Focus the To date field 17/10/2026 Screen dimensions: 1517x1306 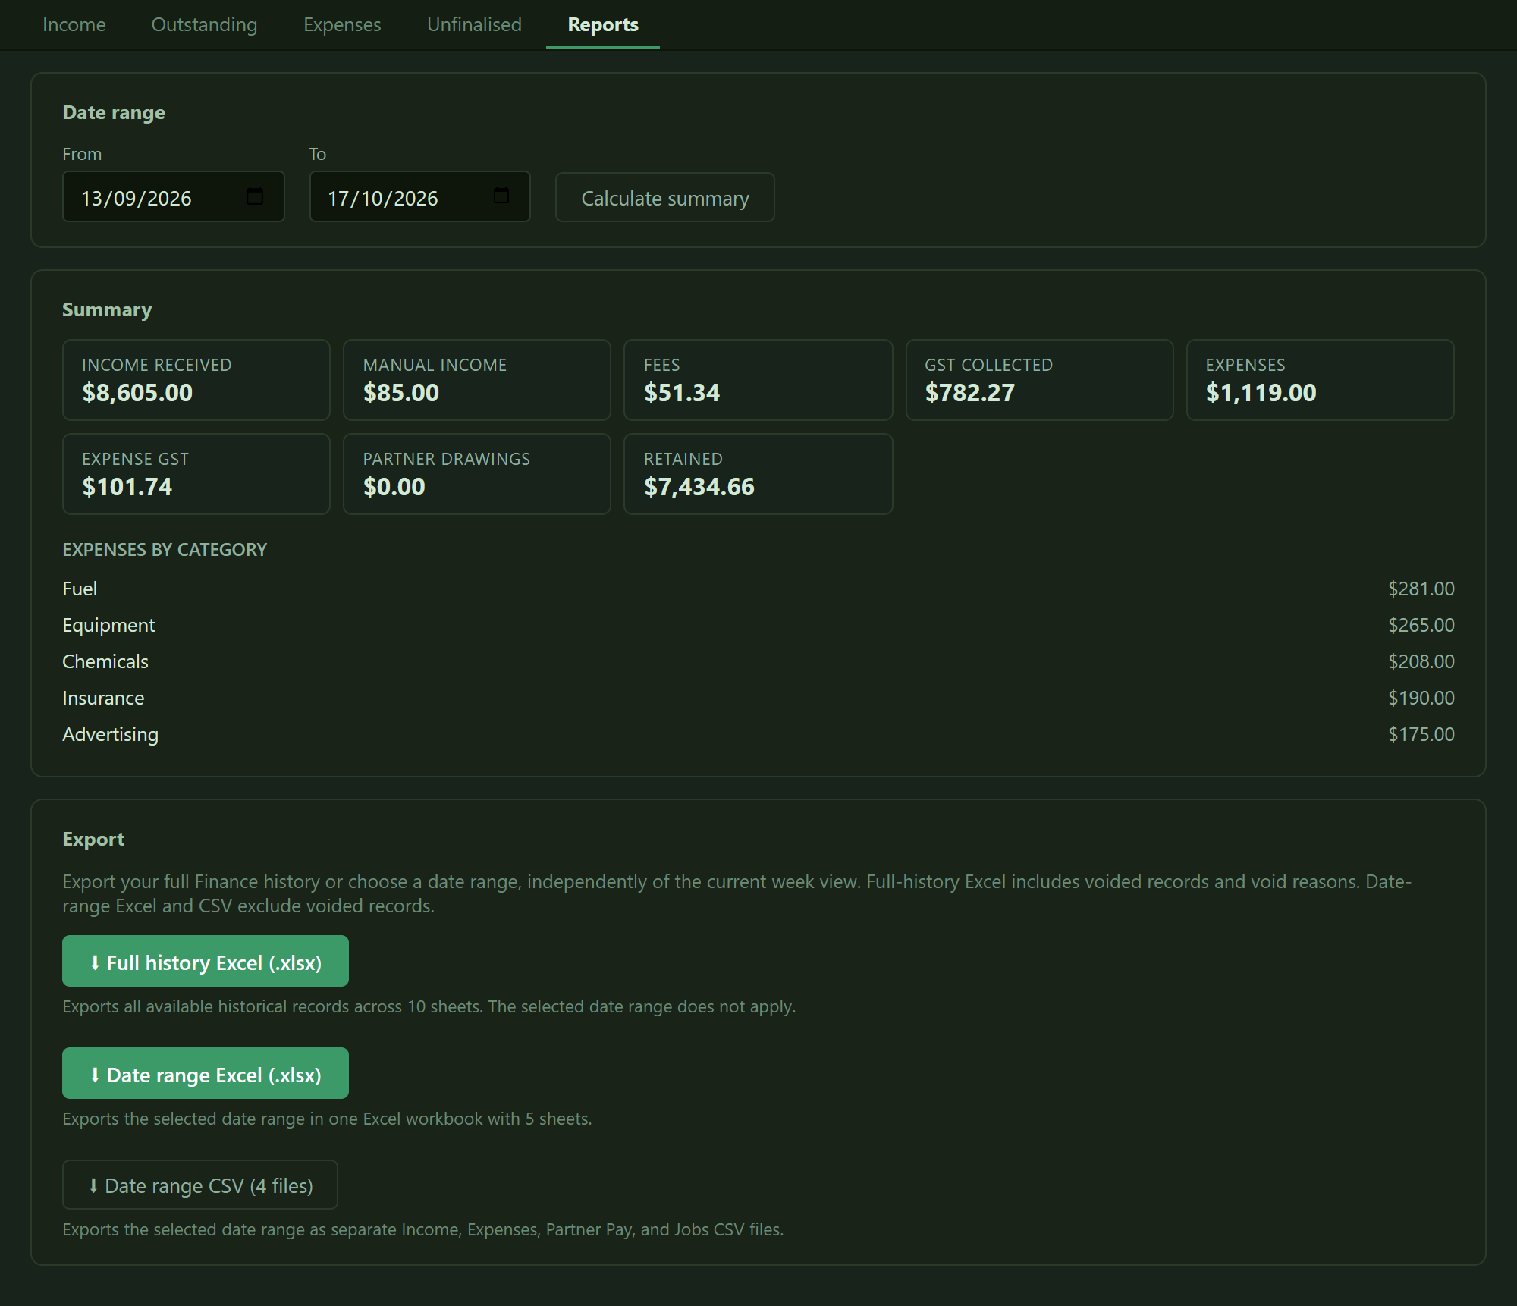(x=419, y=197)
